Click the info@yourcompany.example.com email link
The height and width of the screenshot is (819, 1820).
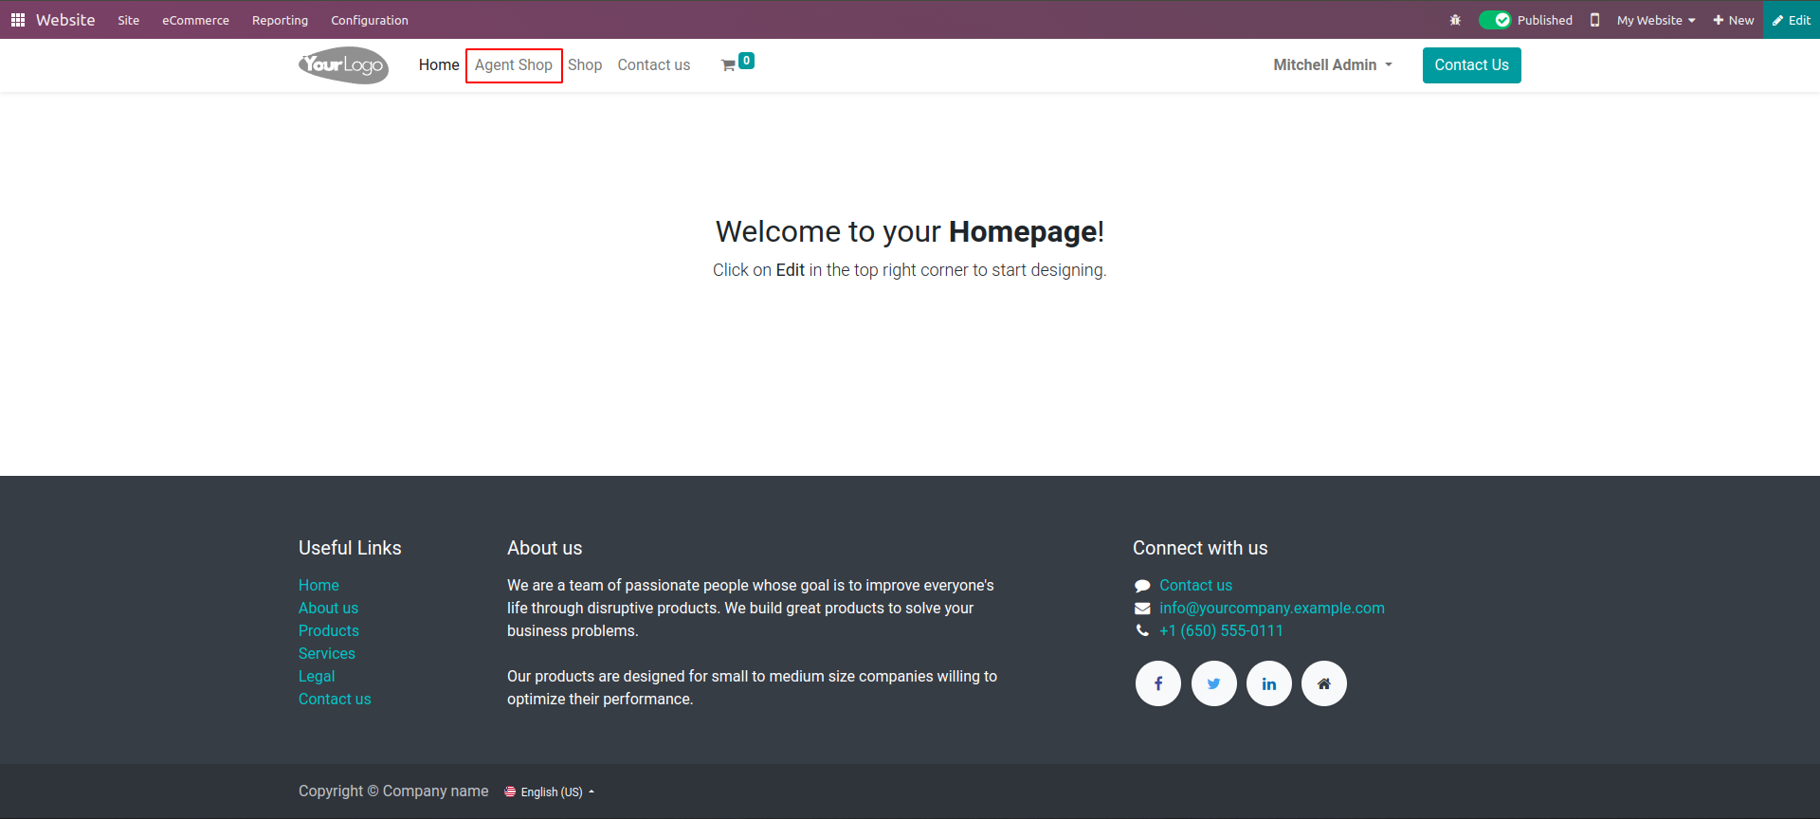point(1272,608)
